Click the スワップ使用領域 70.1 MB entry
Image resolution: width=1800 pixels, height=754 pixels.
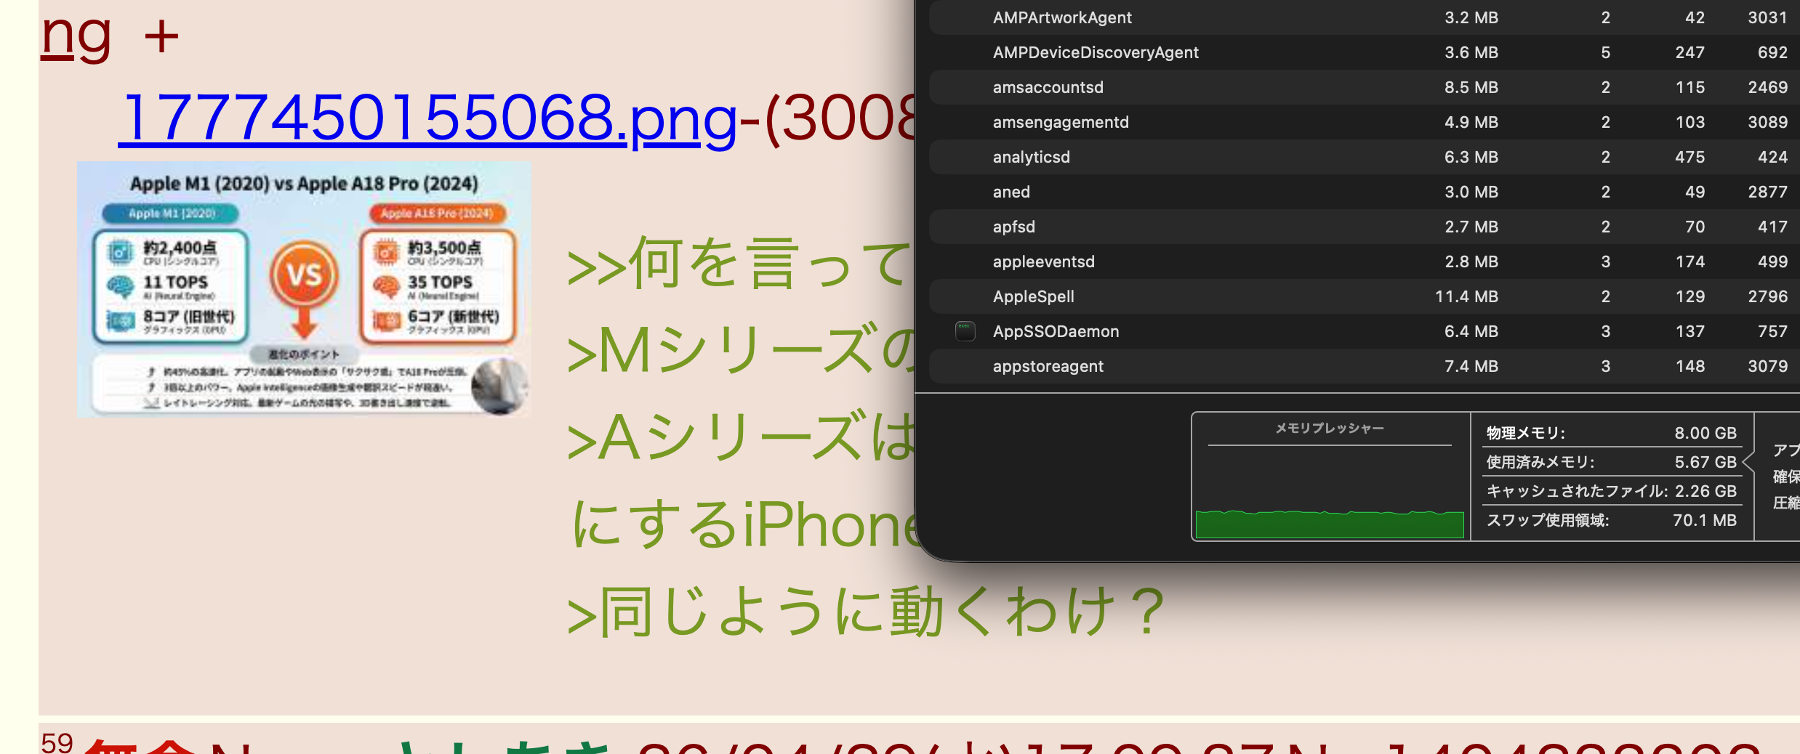pos(1611,520)
